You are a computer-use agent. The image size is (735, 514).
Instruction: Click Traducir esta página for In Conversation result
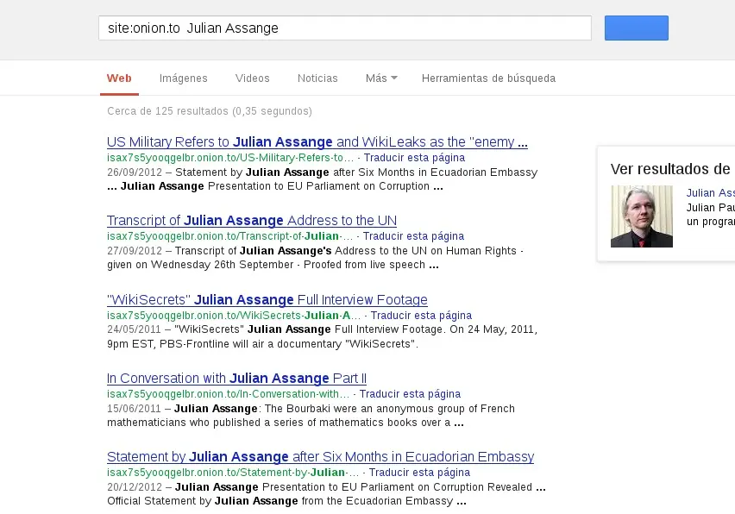(x=410, y=394)
